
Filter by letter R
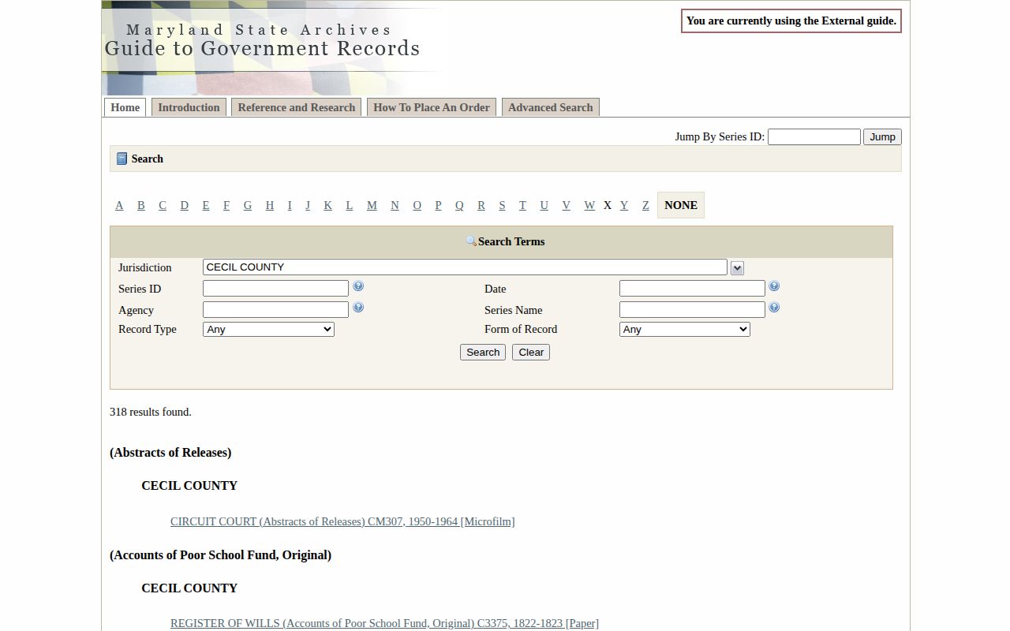point(481,205)
